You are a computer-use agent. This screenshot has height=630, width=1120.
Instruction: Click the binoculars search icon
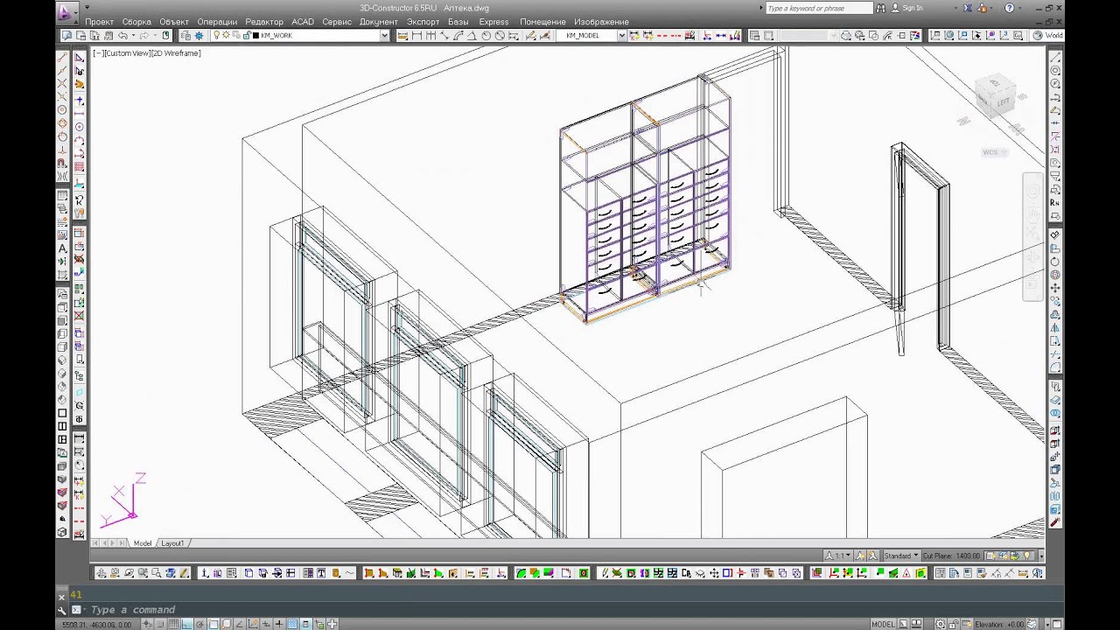pos(882,8)
